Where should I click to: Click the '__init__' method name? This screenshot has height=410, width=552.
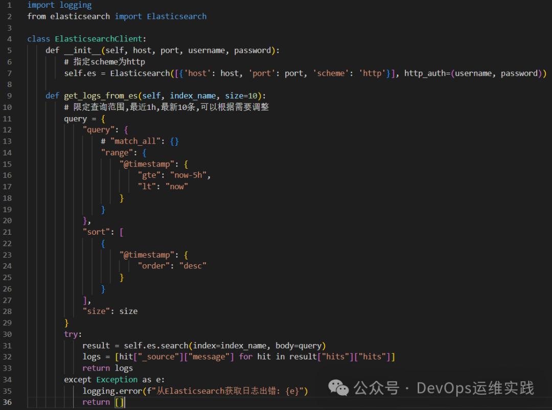(x=83, y=51)
